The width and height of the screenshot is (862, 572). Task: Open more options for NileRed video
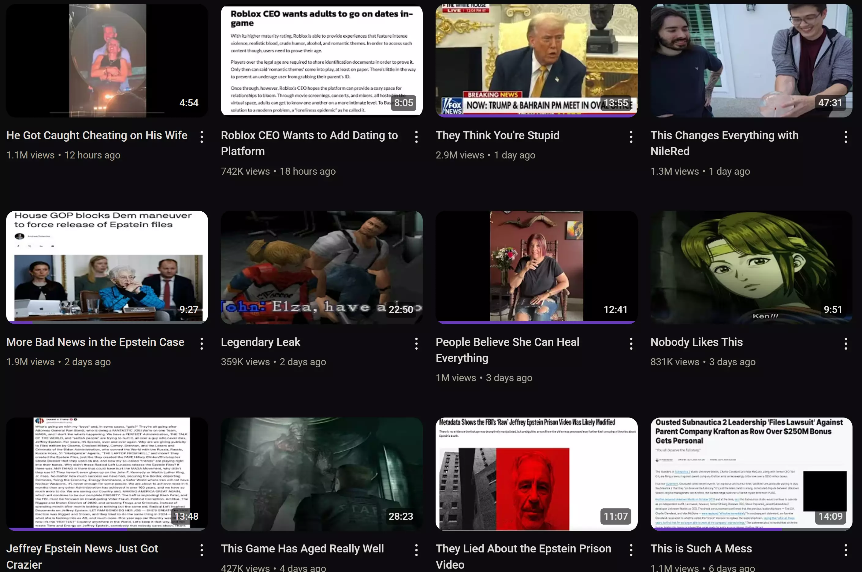pyautogui.click(x=845, y=137)
